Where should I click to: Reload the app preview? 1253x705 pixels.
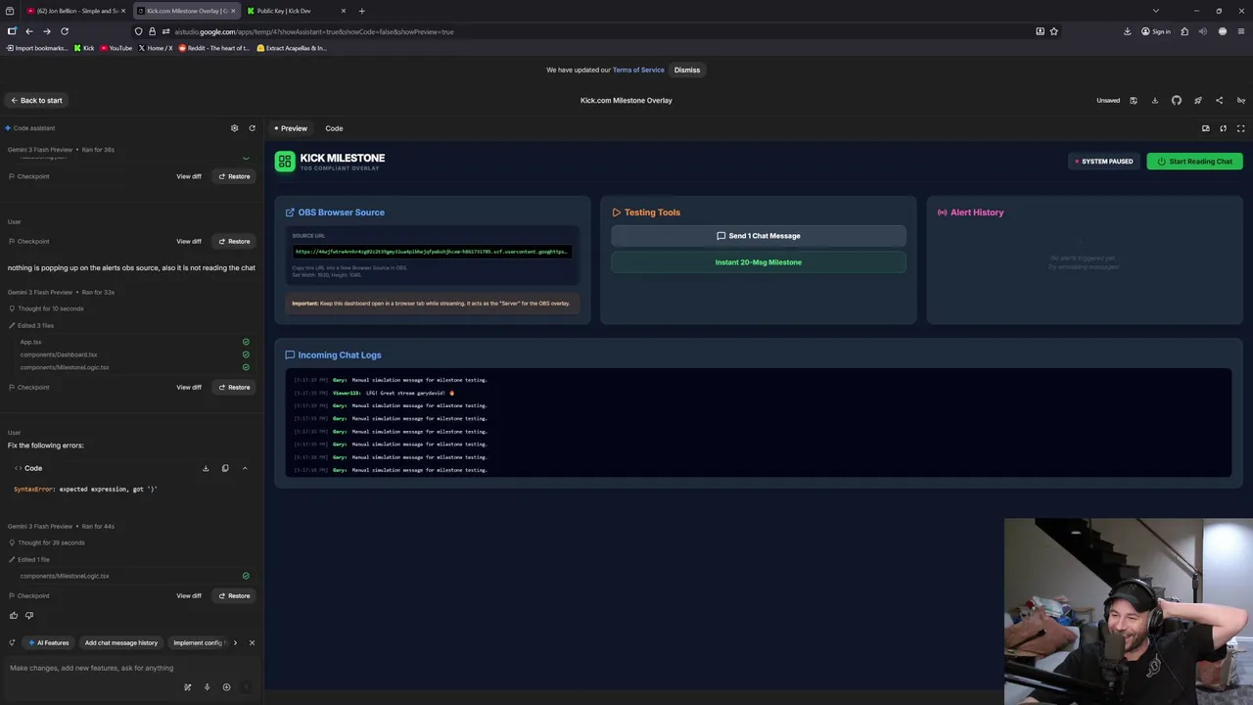1223,128
